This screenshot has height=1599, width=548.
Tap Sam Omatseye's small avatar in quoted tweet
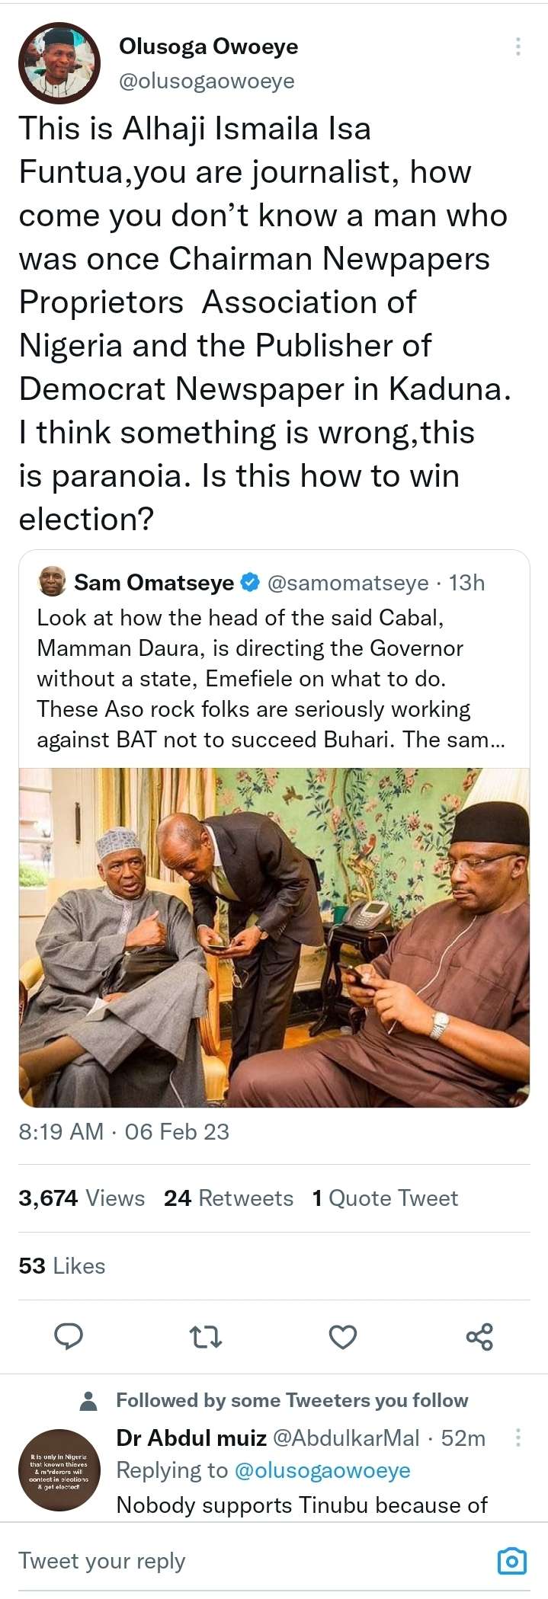52,582
